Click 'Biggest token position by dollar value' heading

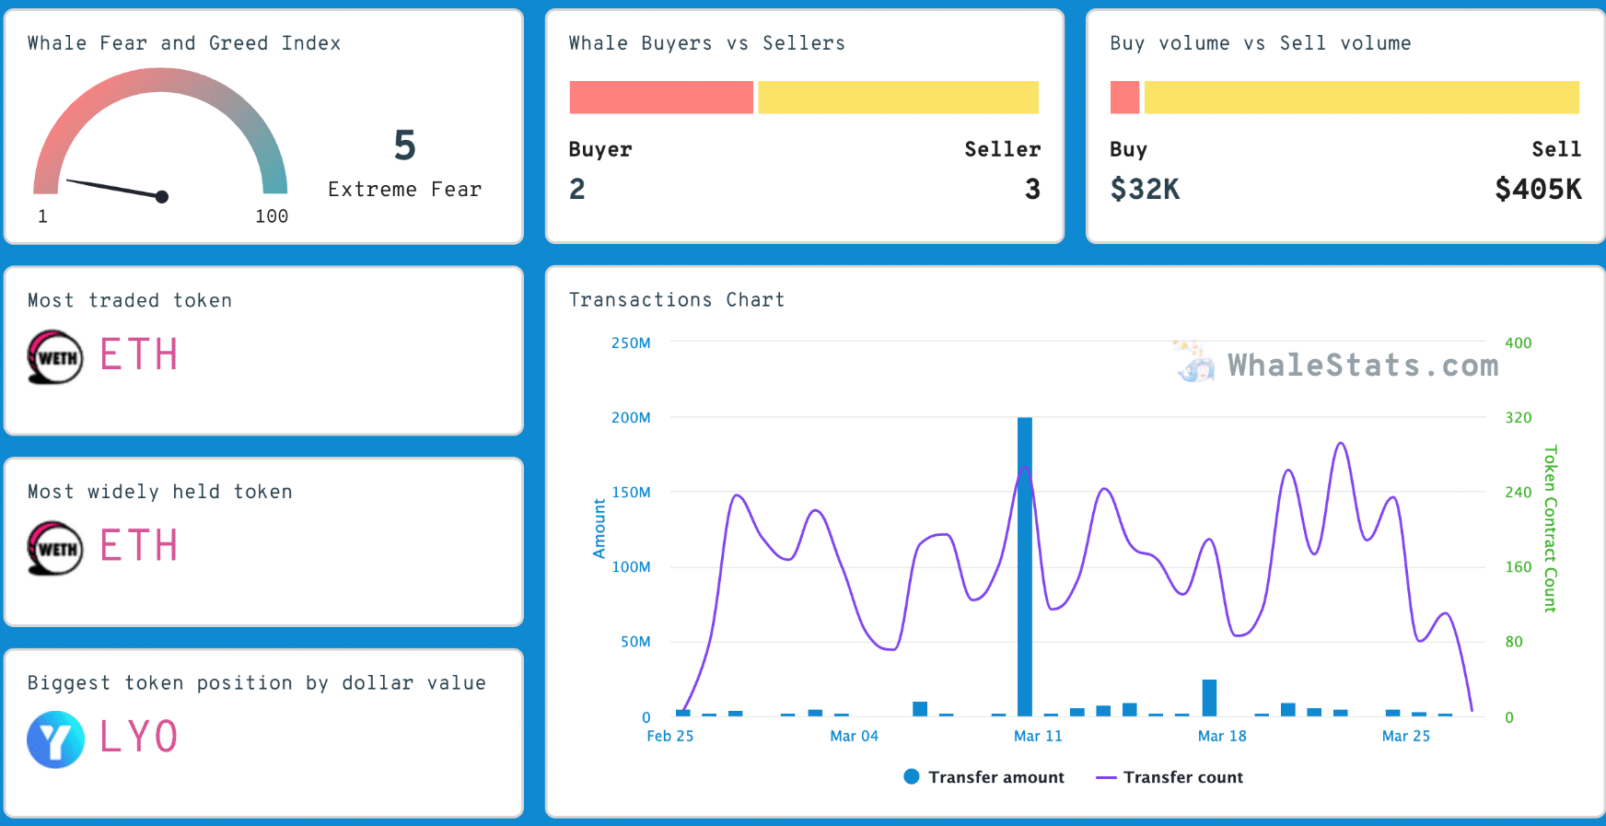click(257, 682)
